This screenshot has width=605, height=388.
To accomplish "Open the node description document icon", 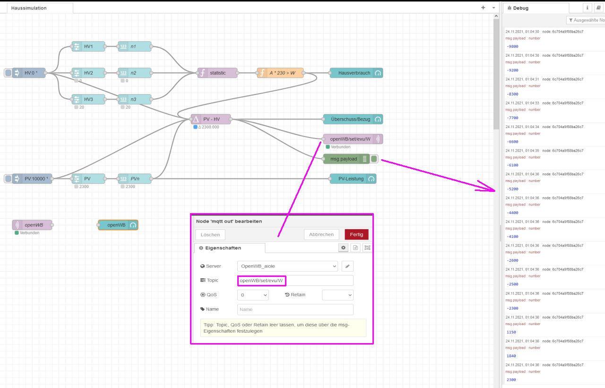I will click(355, 248).
